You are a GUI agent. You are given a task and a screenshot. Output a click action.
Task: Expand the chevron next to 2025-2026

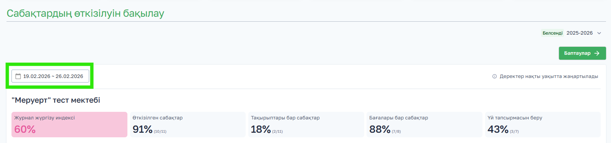click(x=599, y=33)
